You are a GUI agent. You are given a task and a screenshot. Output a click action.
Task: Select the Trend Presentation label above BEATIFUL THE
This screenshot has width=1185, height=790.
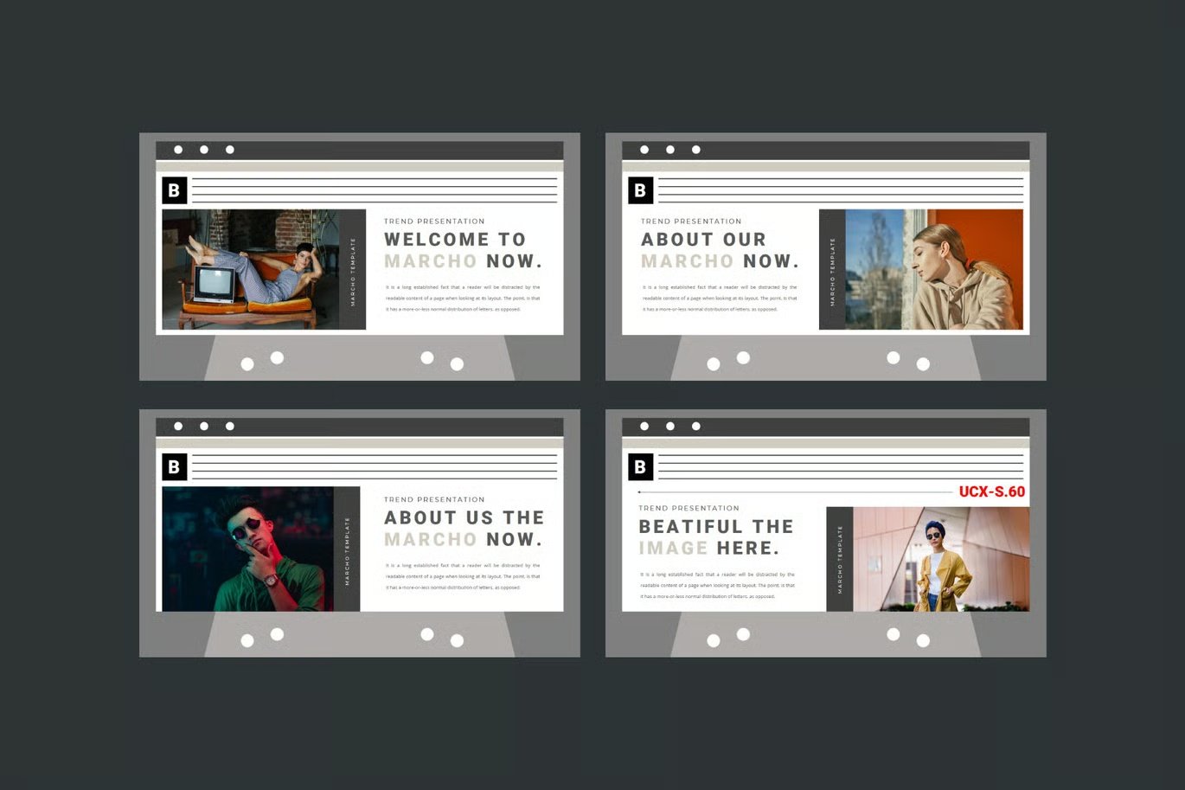tap(689, 508)
